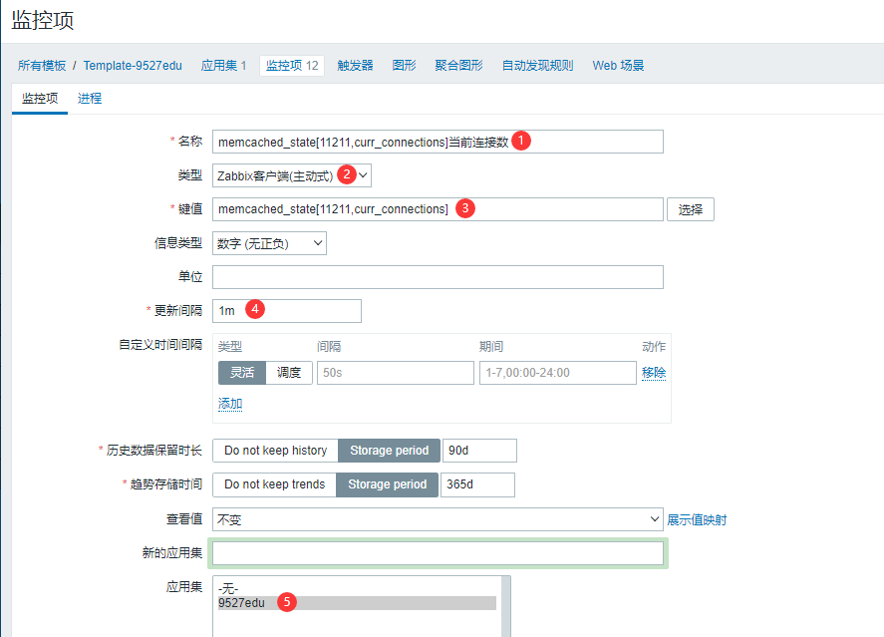Select the 监控项 12 navigation tab
Screen dimensions: 884x637
pos(292,66)
